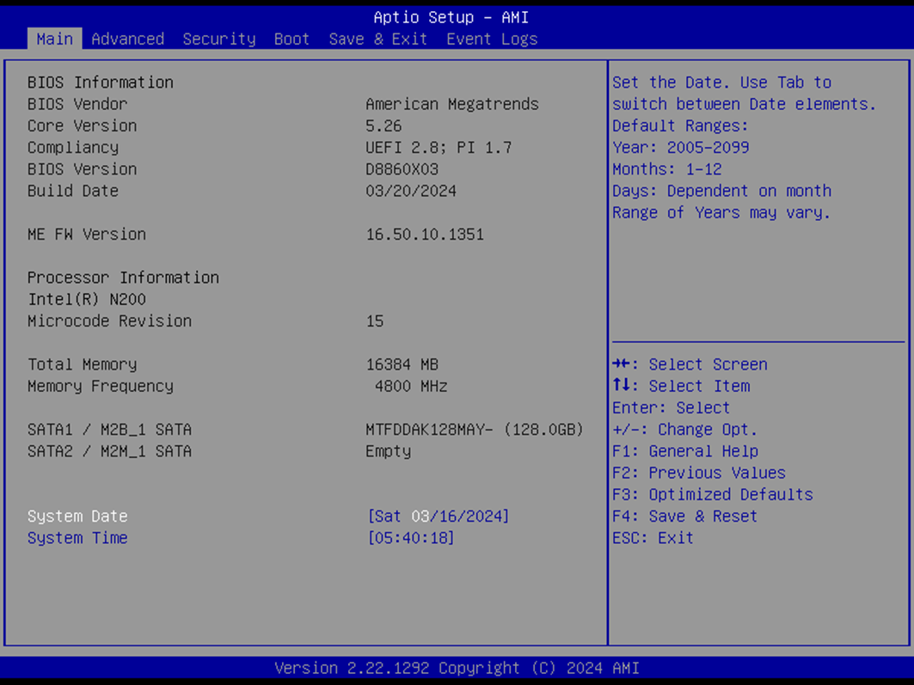Click the Total Memory information line

(x=82, y=364)
